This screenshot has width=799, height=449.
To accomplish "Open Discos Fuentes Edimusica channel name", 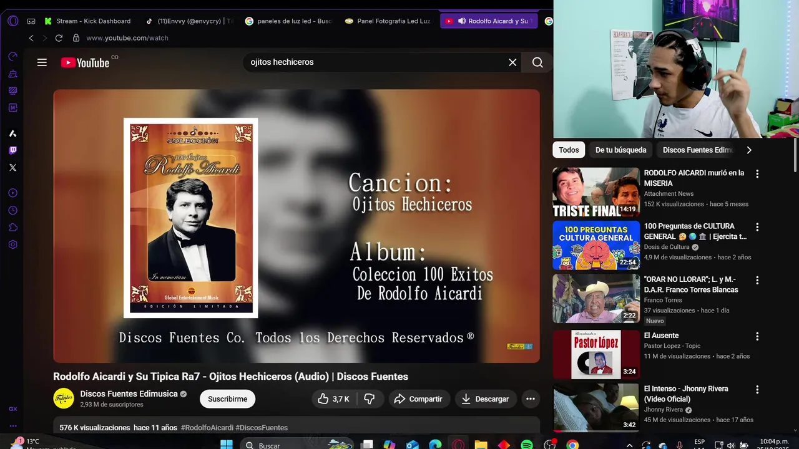I will pos(129,394).
